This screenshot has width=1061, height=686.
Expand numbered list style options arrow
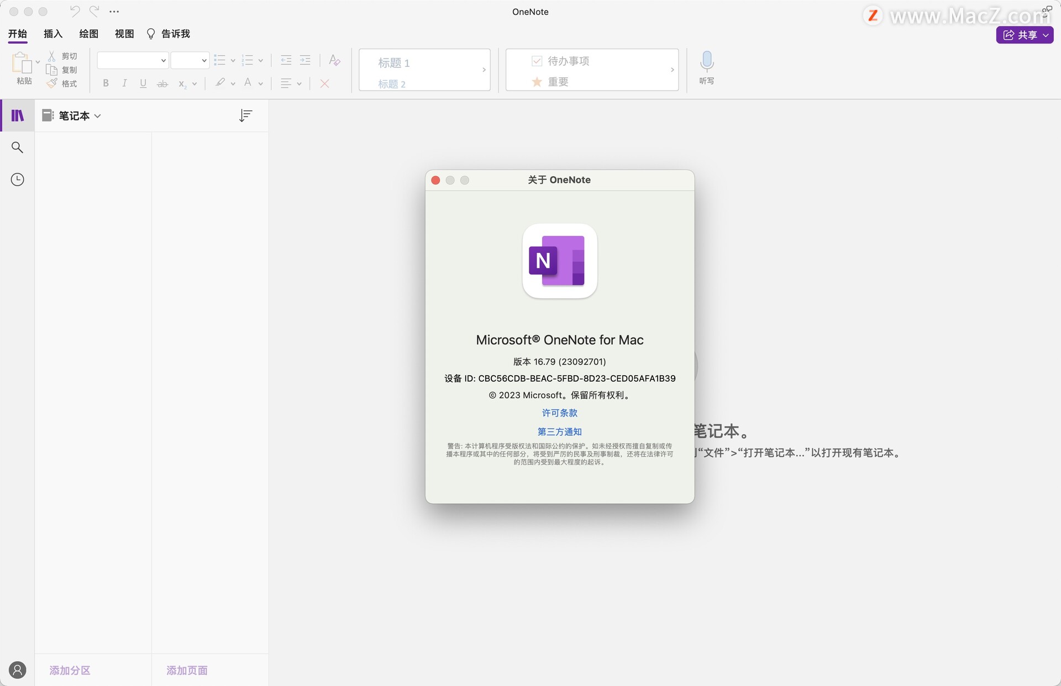click(260, 61)
